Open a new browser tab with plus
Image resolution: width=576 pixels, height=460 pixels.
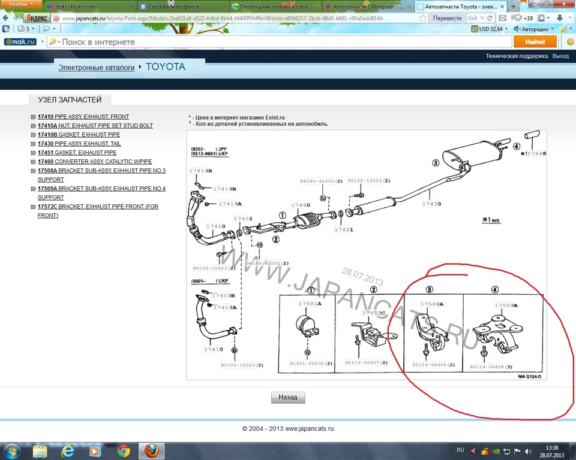pyautogui.click(x=513, y=7)
